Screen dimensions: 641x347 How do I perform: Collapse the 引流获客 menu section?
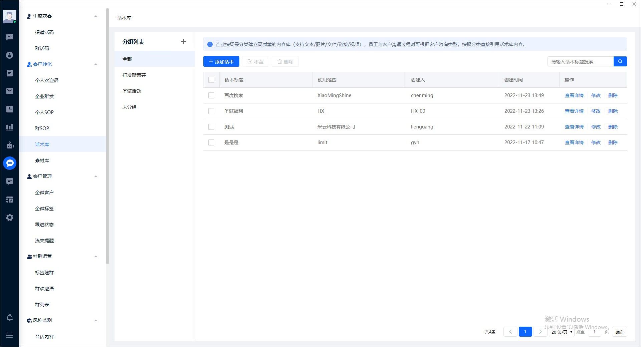coord(96,16)
